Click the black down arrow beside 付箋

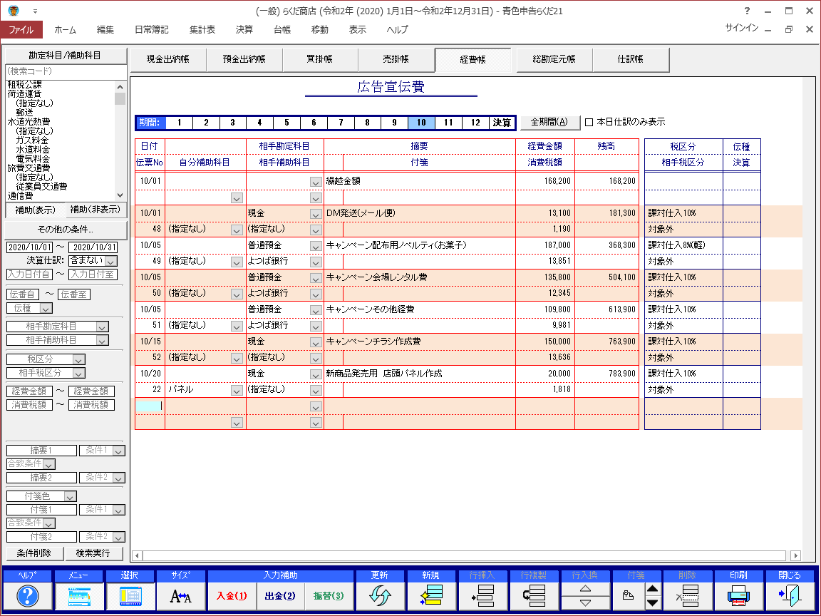tap(652, 603)
